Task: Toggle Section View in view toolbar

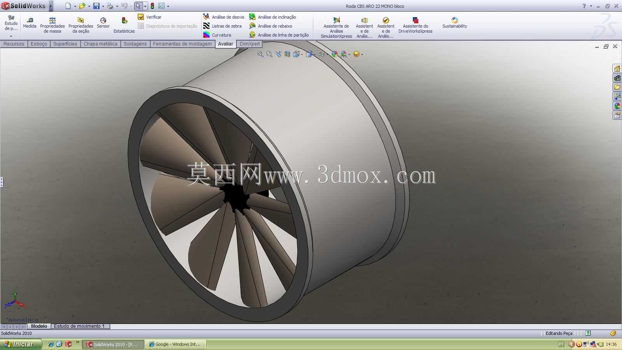Action: pyautogui.click(x=287, y=54)
